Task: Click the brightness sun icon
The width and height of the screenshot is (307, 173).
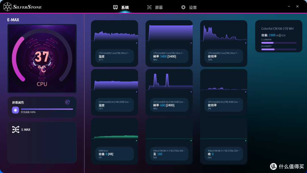Action: 15,110
